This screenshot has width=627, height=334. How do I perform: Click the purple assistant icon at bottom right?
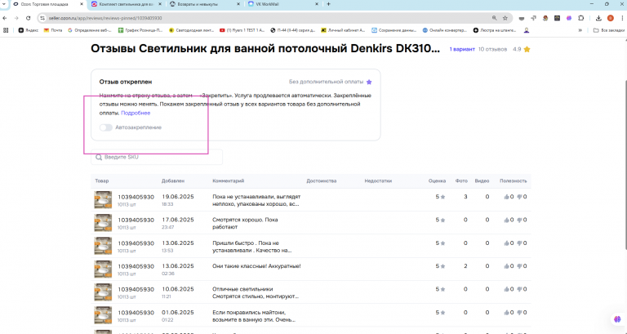[x=617, y=319]
